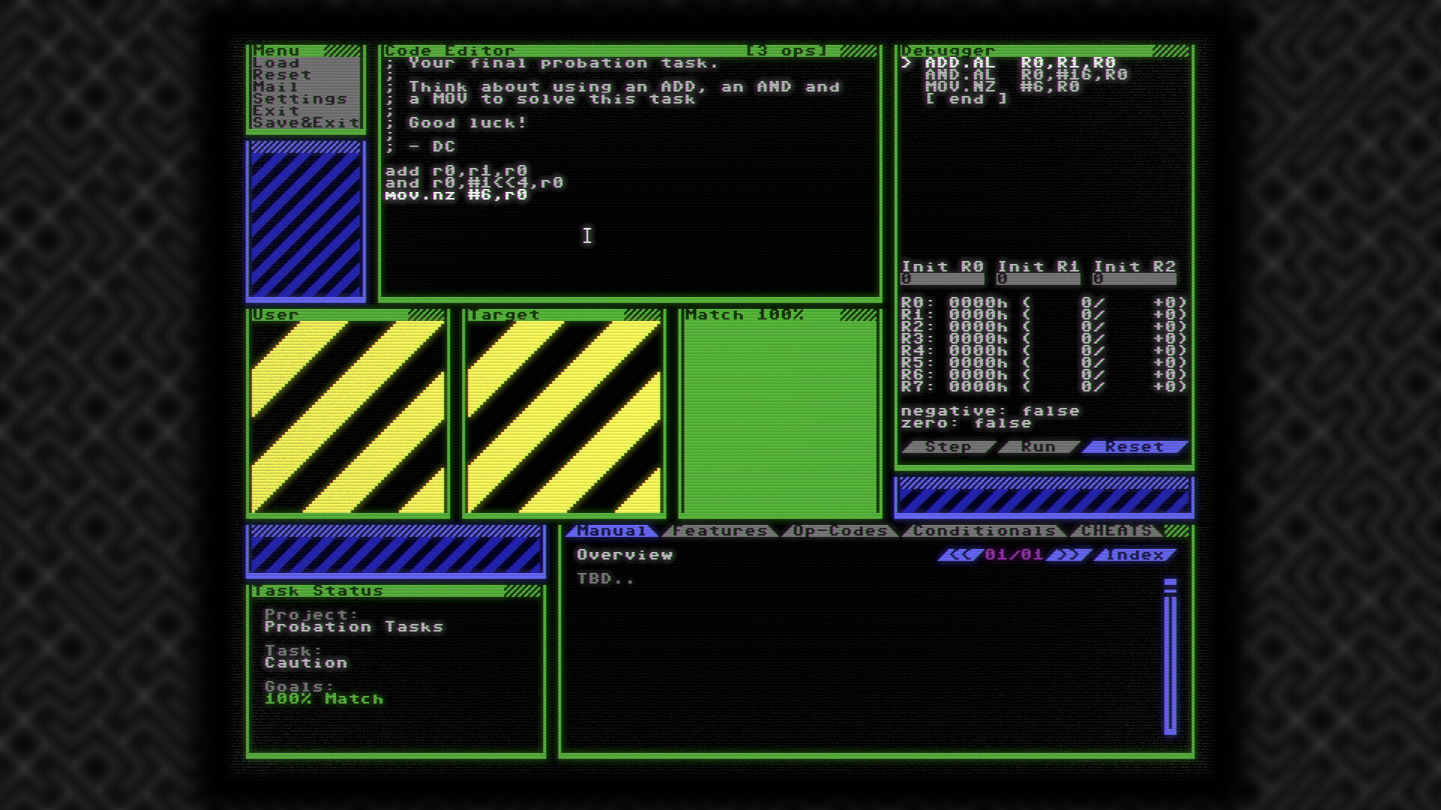Choose Exit in the Menu panel
Viewport: 1441px width, 810px height.
[x=275, y=111]
